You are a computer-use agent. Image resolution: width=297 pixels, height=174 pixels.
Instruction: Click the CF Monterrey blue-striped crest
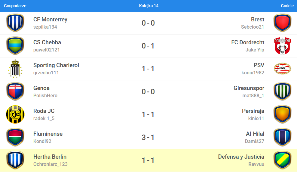click(15, 23)
